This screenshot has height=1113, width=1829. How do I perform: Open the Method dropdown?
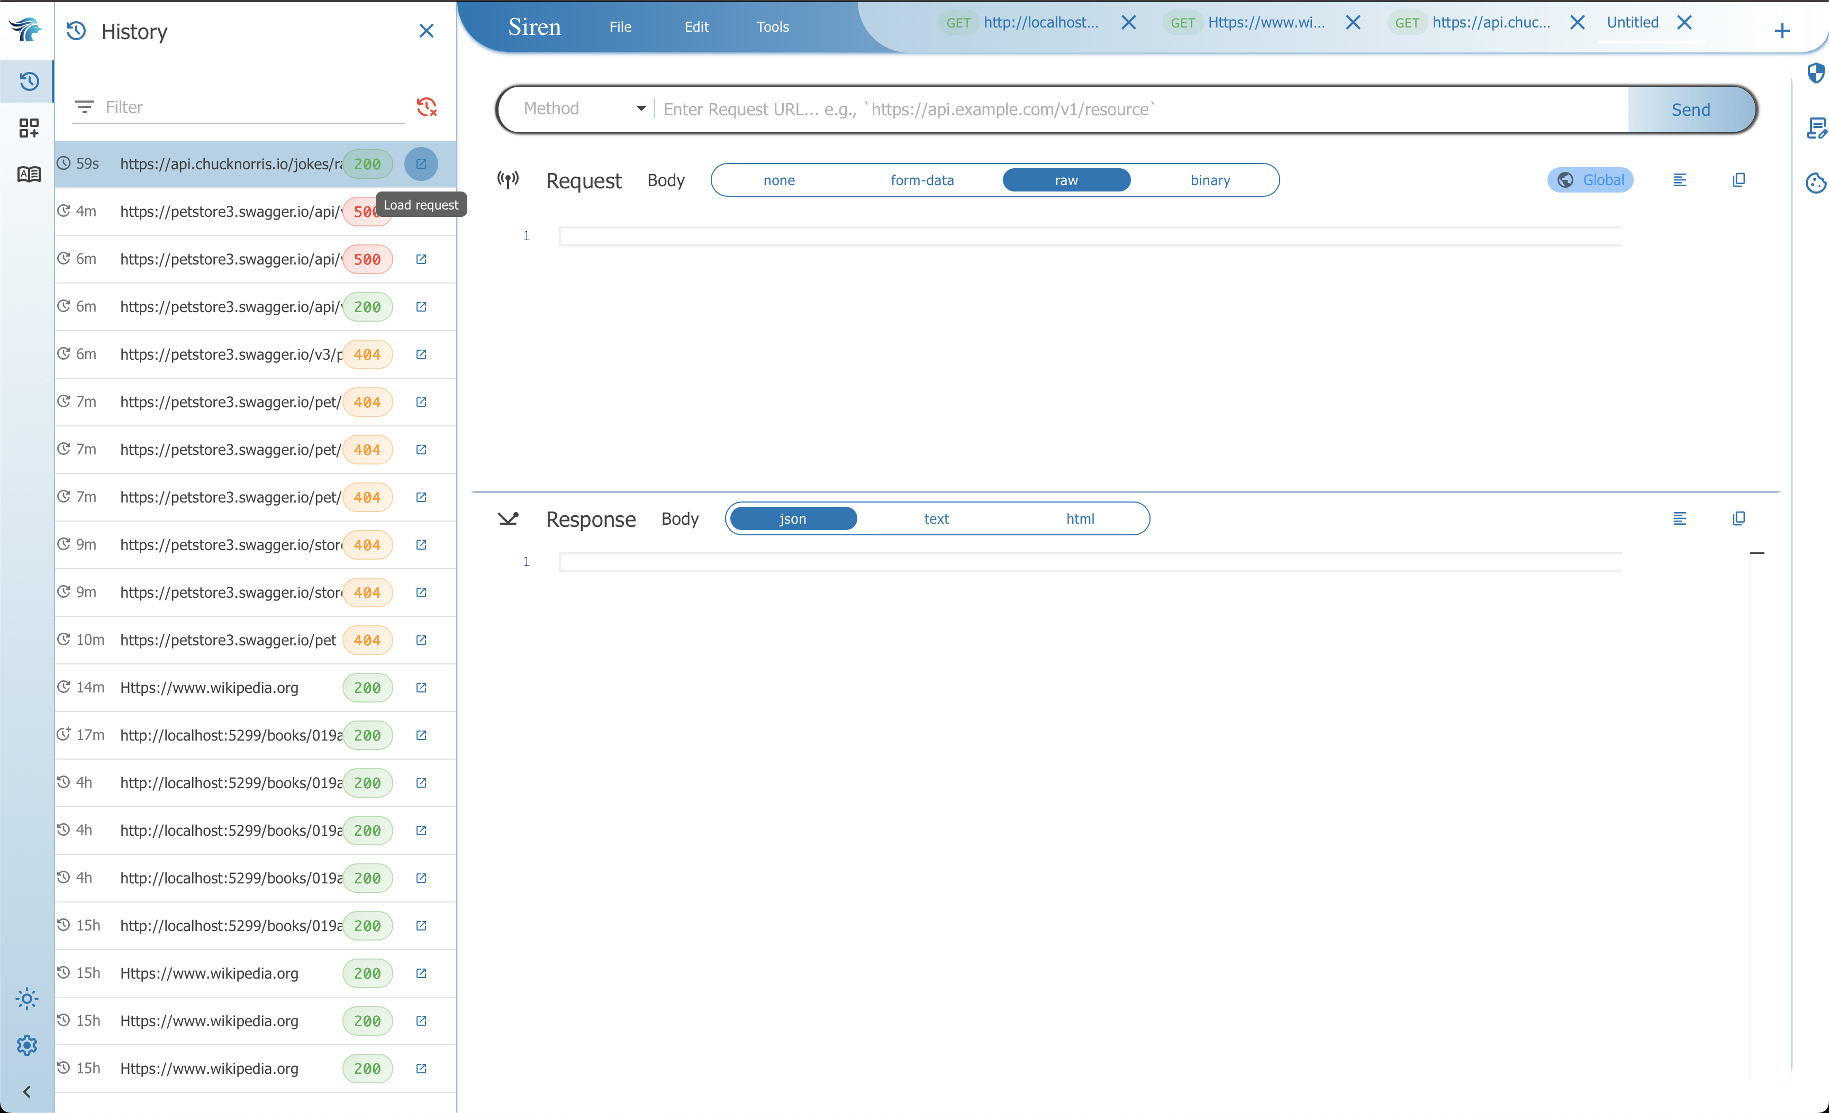point(583,109)
